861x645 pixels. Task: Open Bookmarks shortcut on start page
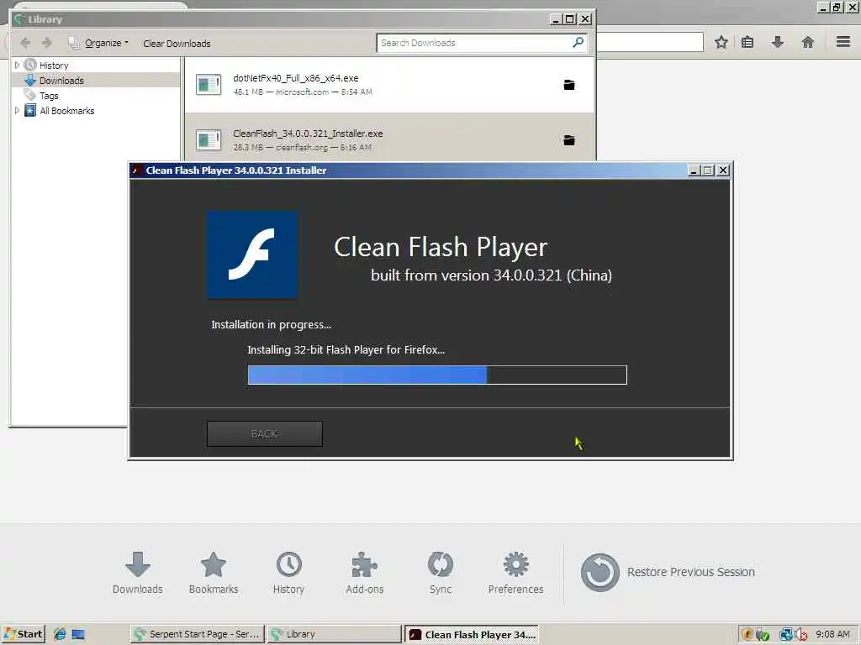tap(213, 573)
